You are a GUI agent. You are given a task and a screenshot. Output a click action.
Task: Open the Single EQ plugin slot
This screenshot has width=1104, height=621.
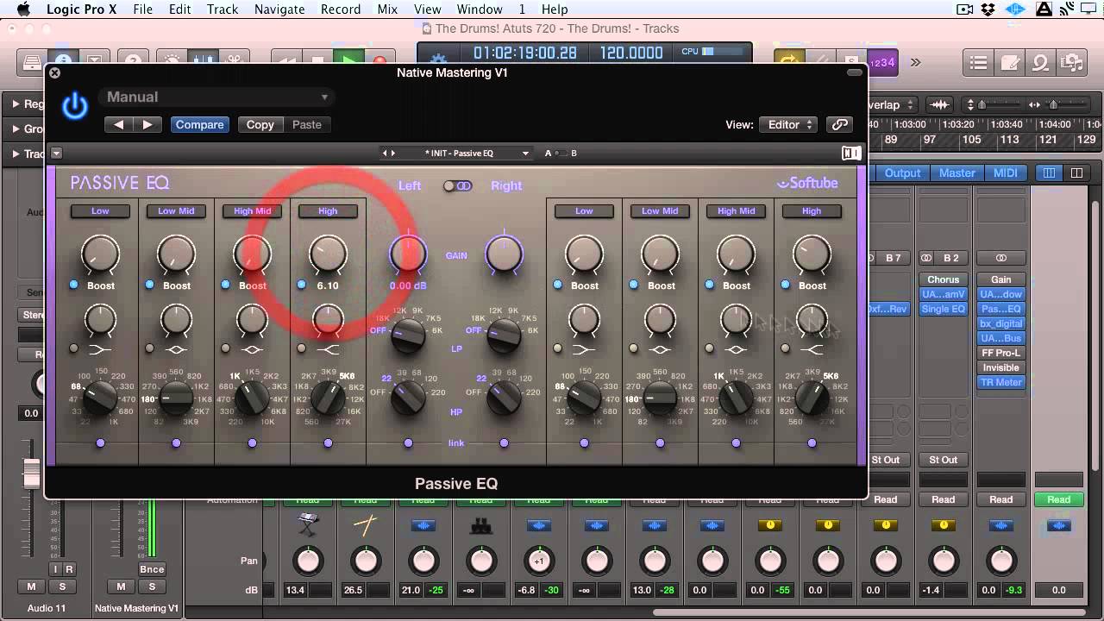coord(943,309)
